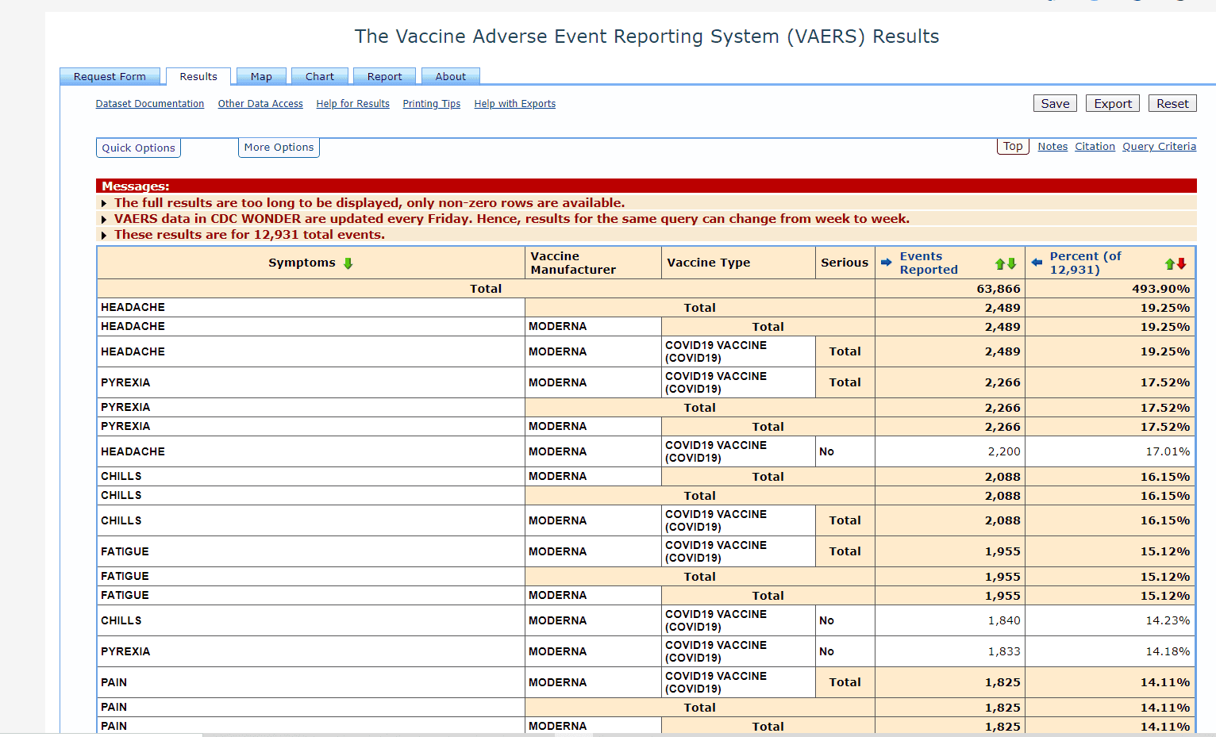Click the Reset button

pyautogui.click(x=1172, y=103)
